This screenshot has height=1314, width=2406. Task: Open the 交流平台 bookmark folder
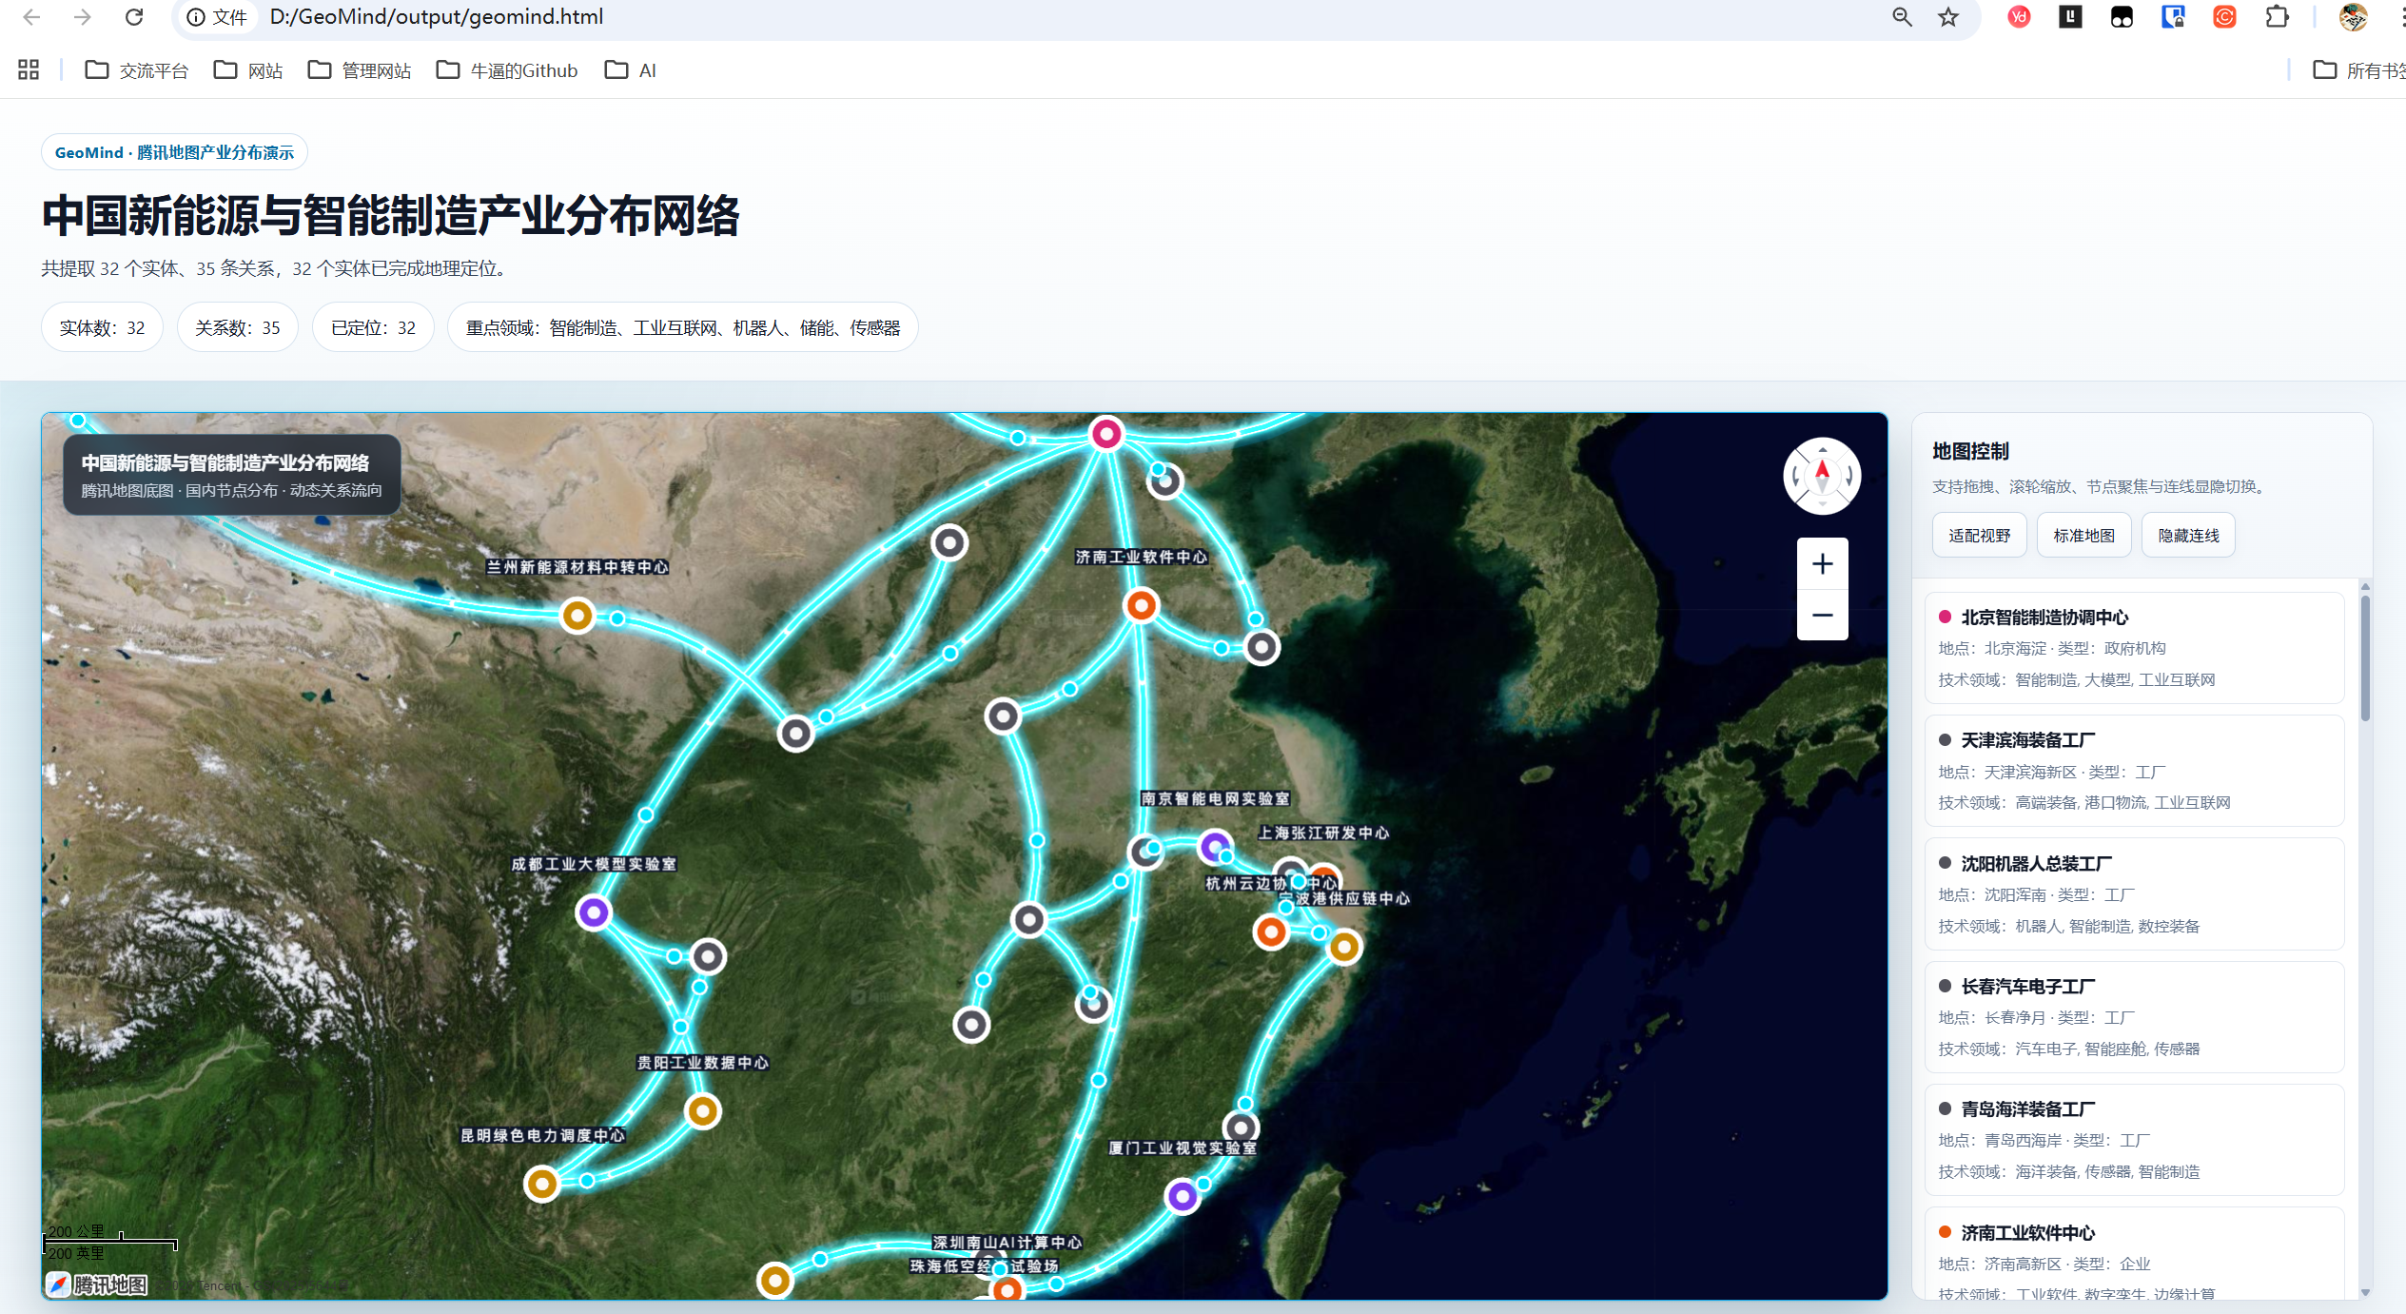pyautogui.click(x=137, y=70)
